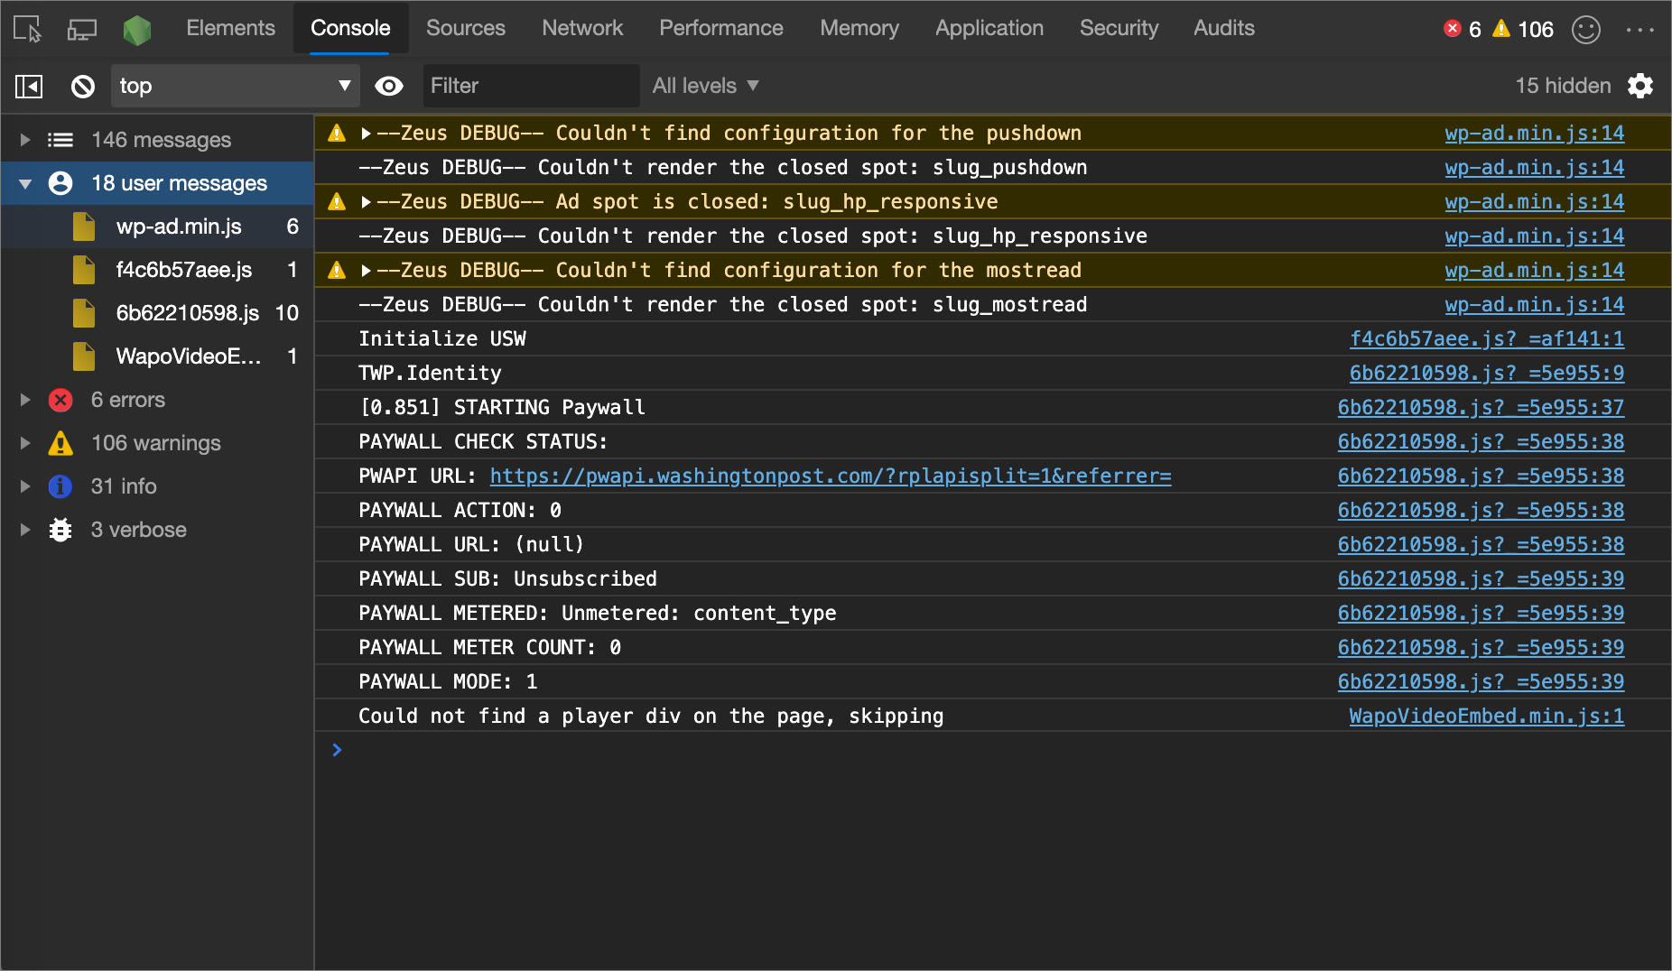This screenshot has height=971, width=1672.
Task: Toggle the console sidebar panel icon
Action: pos(29,87)
